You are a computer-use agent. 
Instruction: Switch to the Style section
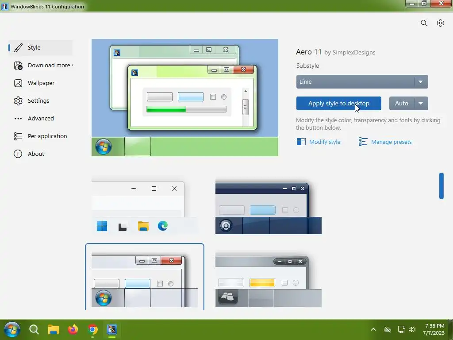40,48
